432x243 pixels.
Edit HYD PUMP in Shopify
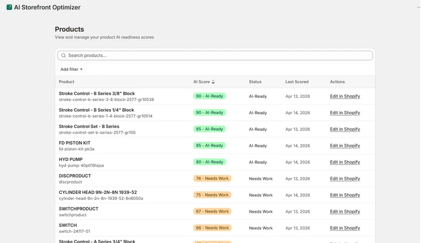click(x=345, y=162)
